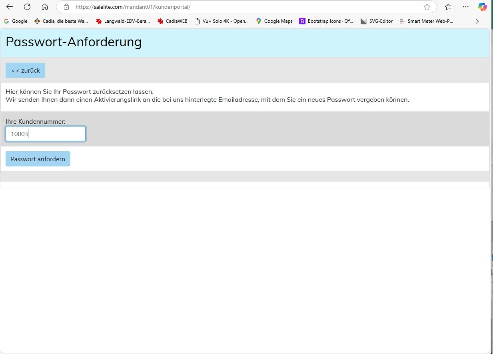The width and height of the screenshot is (493, 354).
Task: Open the SVG-Editor bookmark
Action: click(377, 21)
